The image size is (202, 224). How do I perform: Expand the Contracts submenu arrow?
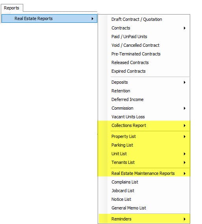click(x=185, y=28)
